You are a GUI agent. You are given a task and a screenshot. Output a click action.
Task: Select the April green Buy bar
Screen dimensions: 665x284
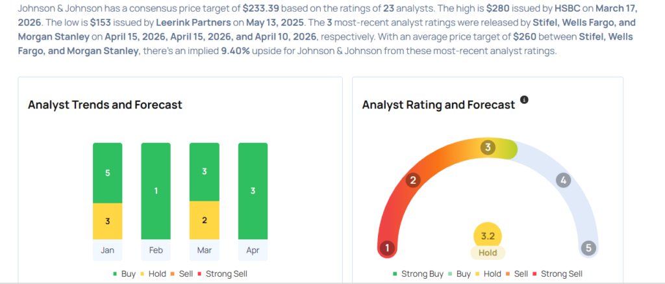point(253,191)
